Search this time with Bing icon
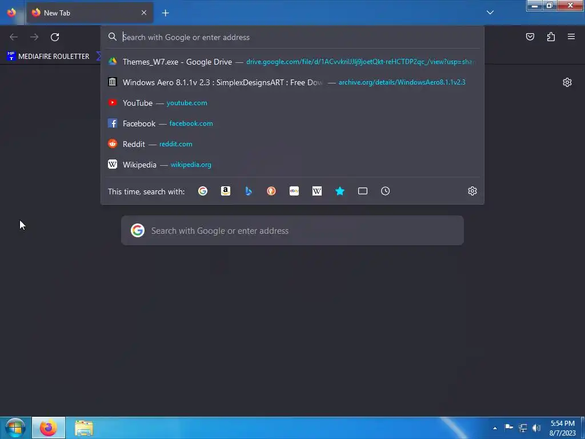This screenshot has height=439, width=585. (249, 191)
